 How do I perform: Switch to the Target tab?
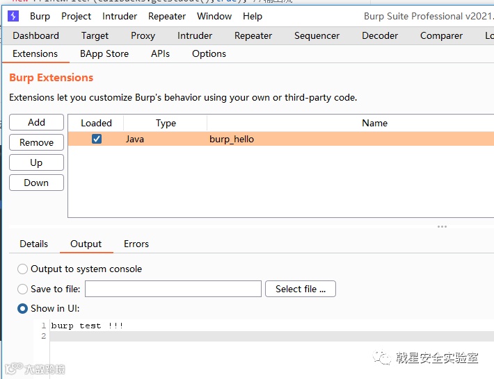95,36
